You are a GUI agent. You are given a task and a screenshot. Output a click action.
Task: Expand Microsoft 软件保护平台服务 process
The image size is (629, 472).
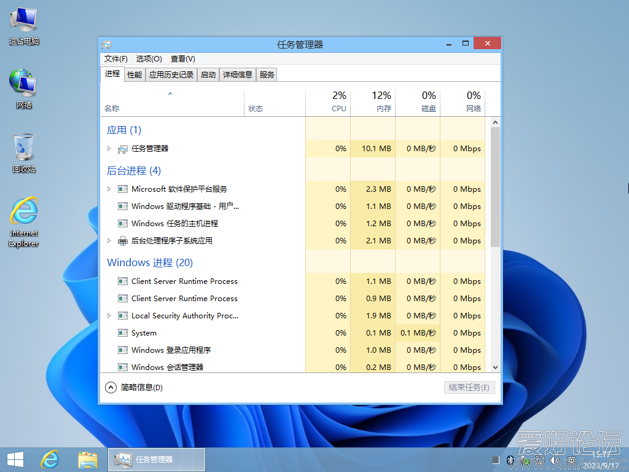[x=109, y=189]
